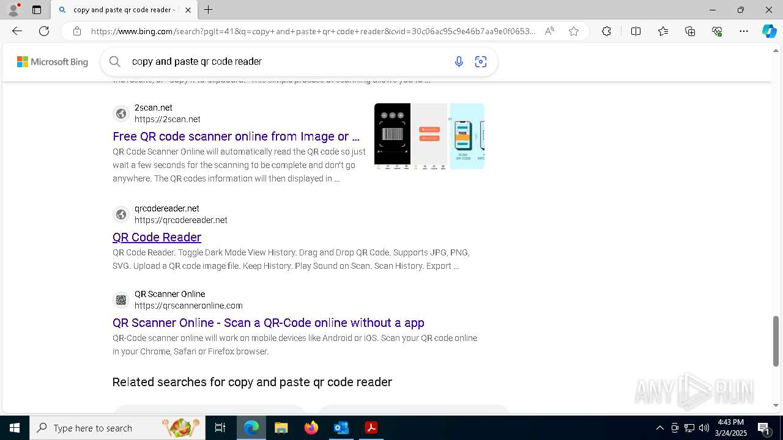Image resolution: width=783 pixels, height=440 pixels.
Task: Click the https://qrcodereader.net URL
Action: pos(181,220)
